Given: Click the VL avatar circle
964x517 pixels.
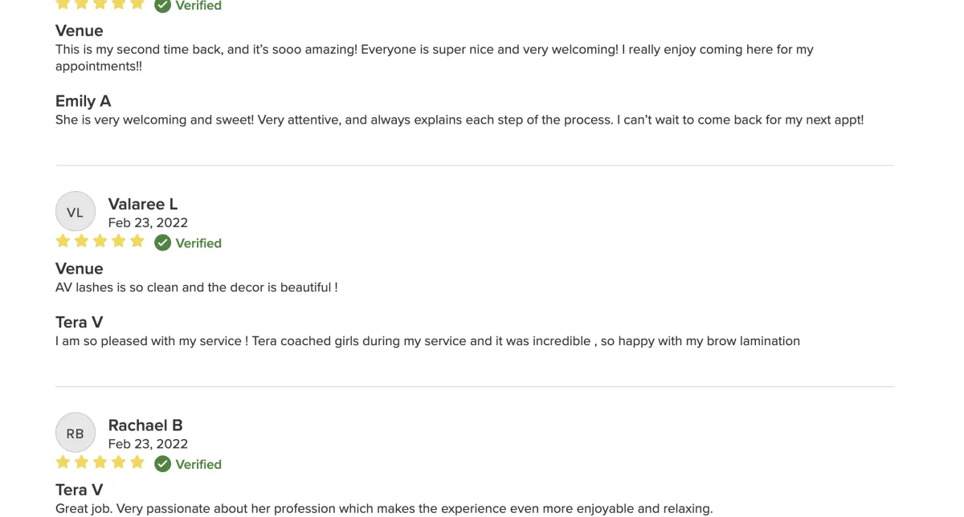Looking at the screenshot, I should [76, 212].
